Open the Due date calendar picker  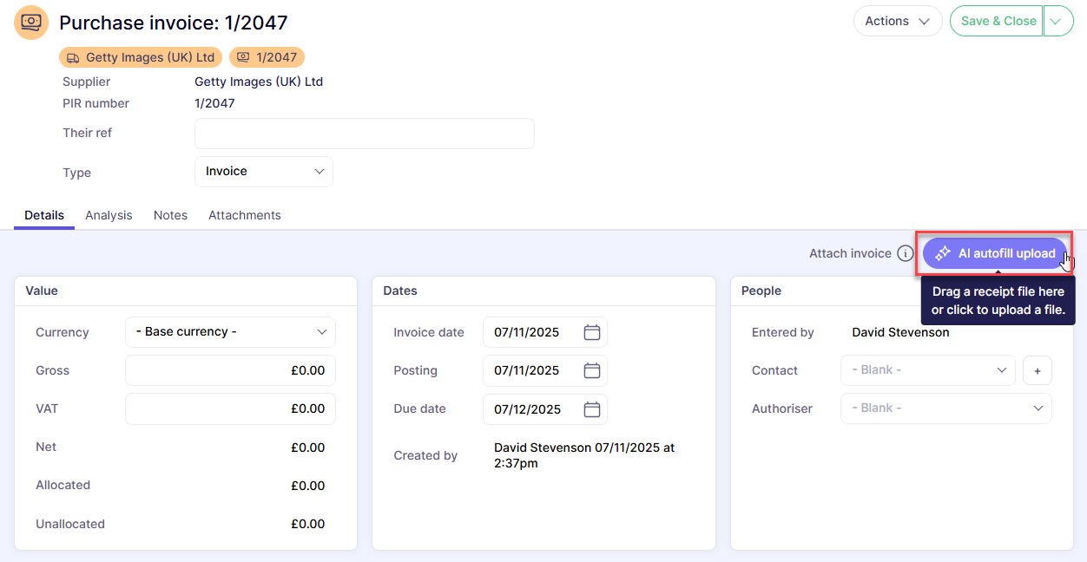[x=592, y=409]
